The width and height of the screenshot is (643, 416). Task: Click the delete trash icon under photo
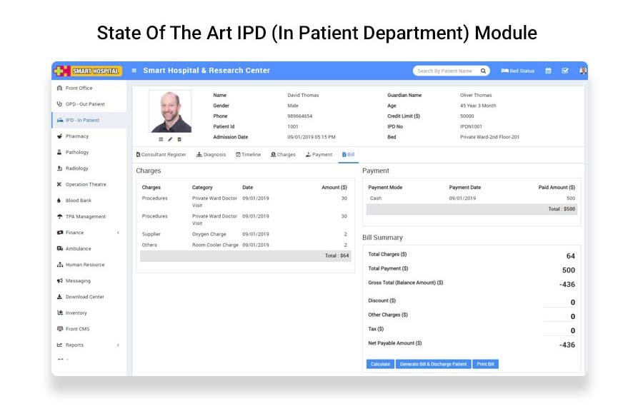(179, 139)
